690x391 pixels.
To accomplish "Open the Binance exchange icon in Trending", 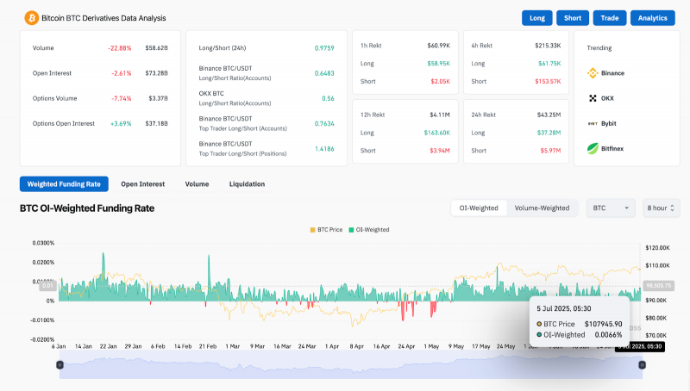I will tap(593, 73).
